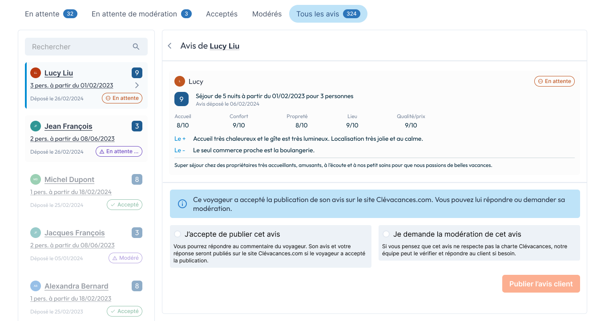605x321 pixels.
Task: Click '2 pers. à partir du 08/06/2023' under Jean François
Action: tap(73, 139)
